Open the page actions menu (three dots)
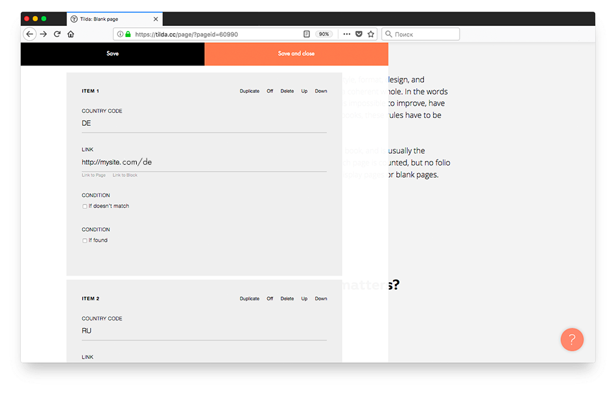Image resolution: width=616 pixels, height=395 pixels. click(x=346, y=34)
